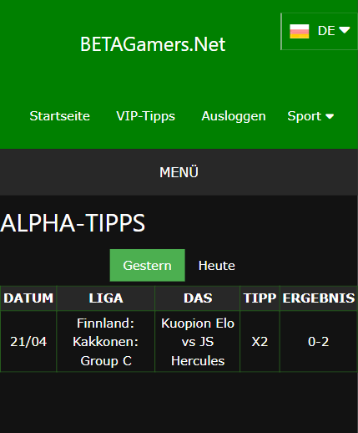Expand the Sport menu
The height and width of the screenshot is (433, 358).
(310, 116)
